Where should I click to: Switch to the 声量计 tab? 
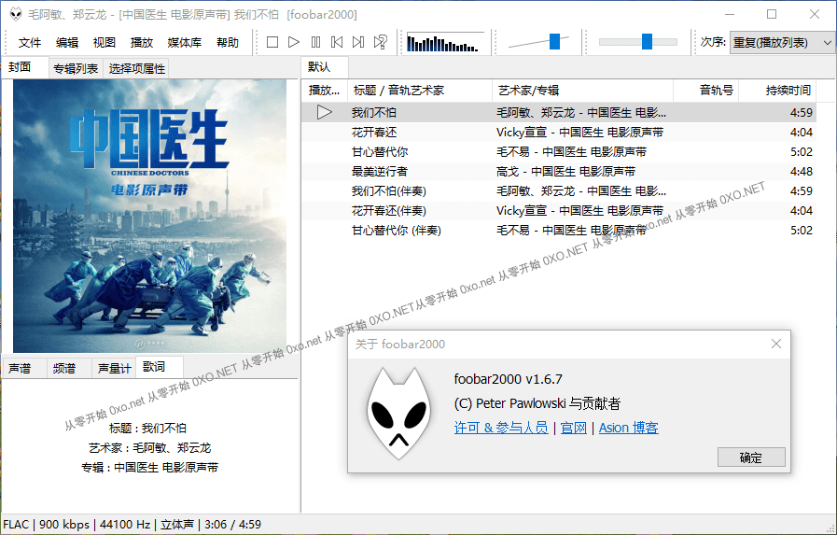pyautogui.click(x=114, y=369)
